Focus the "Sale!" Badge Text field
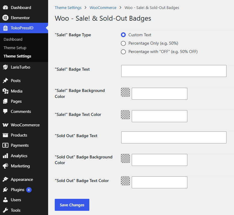Image resolution: width=234 pixels, height=215 pixels. click(x=174, y=71)
